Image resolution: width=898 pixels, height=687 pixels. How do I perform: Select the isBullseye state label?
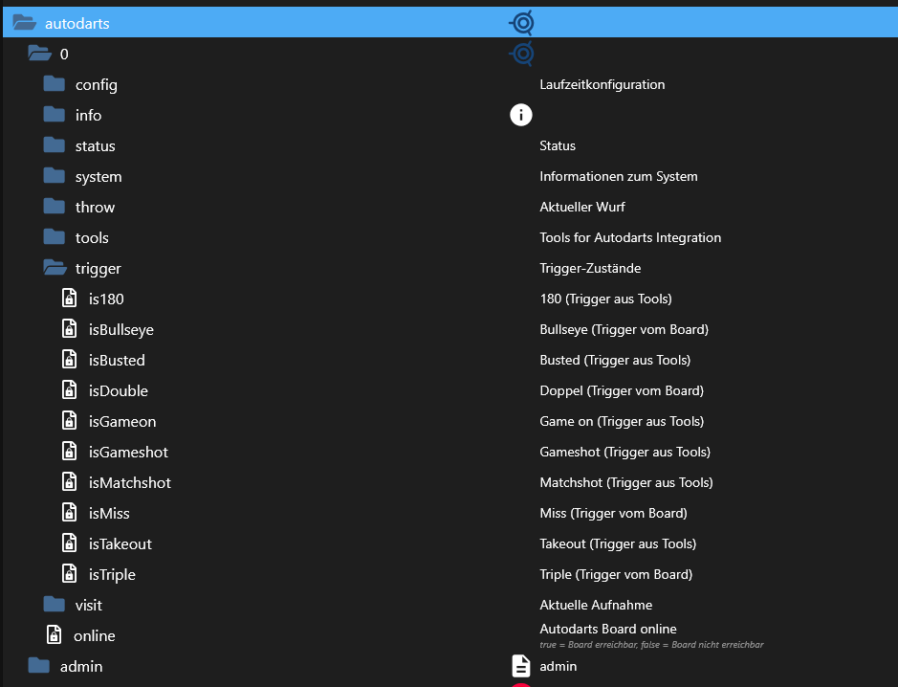[120, 330]
